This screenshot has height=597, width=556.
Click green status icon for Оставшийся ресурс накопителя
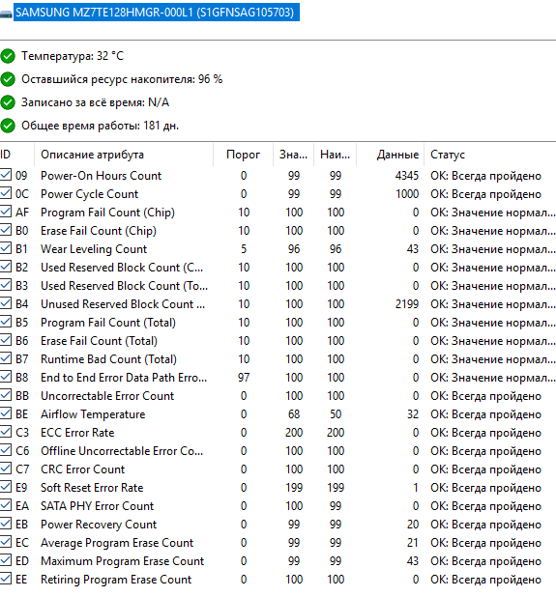click(x=8, y=79)
